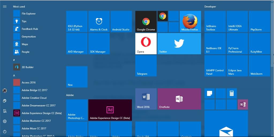The image size is (274, 137).
Task: Open Adobe Photoshop tile in Adobe group
Action: pos(77,110)
